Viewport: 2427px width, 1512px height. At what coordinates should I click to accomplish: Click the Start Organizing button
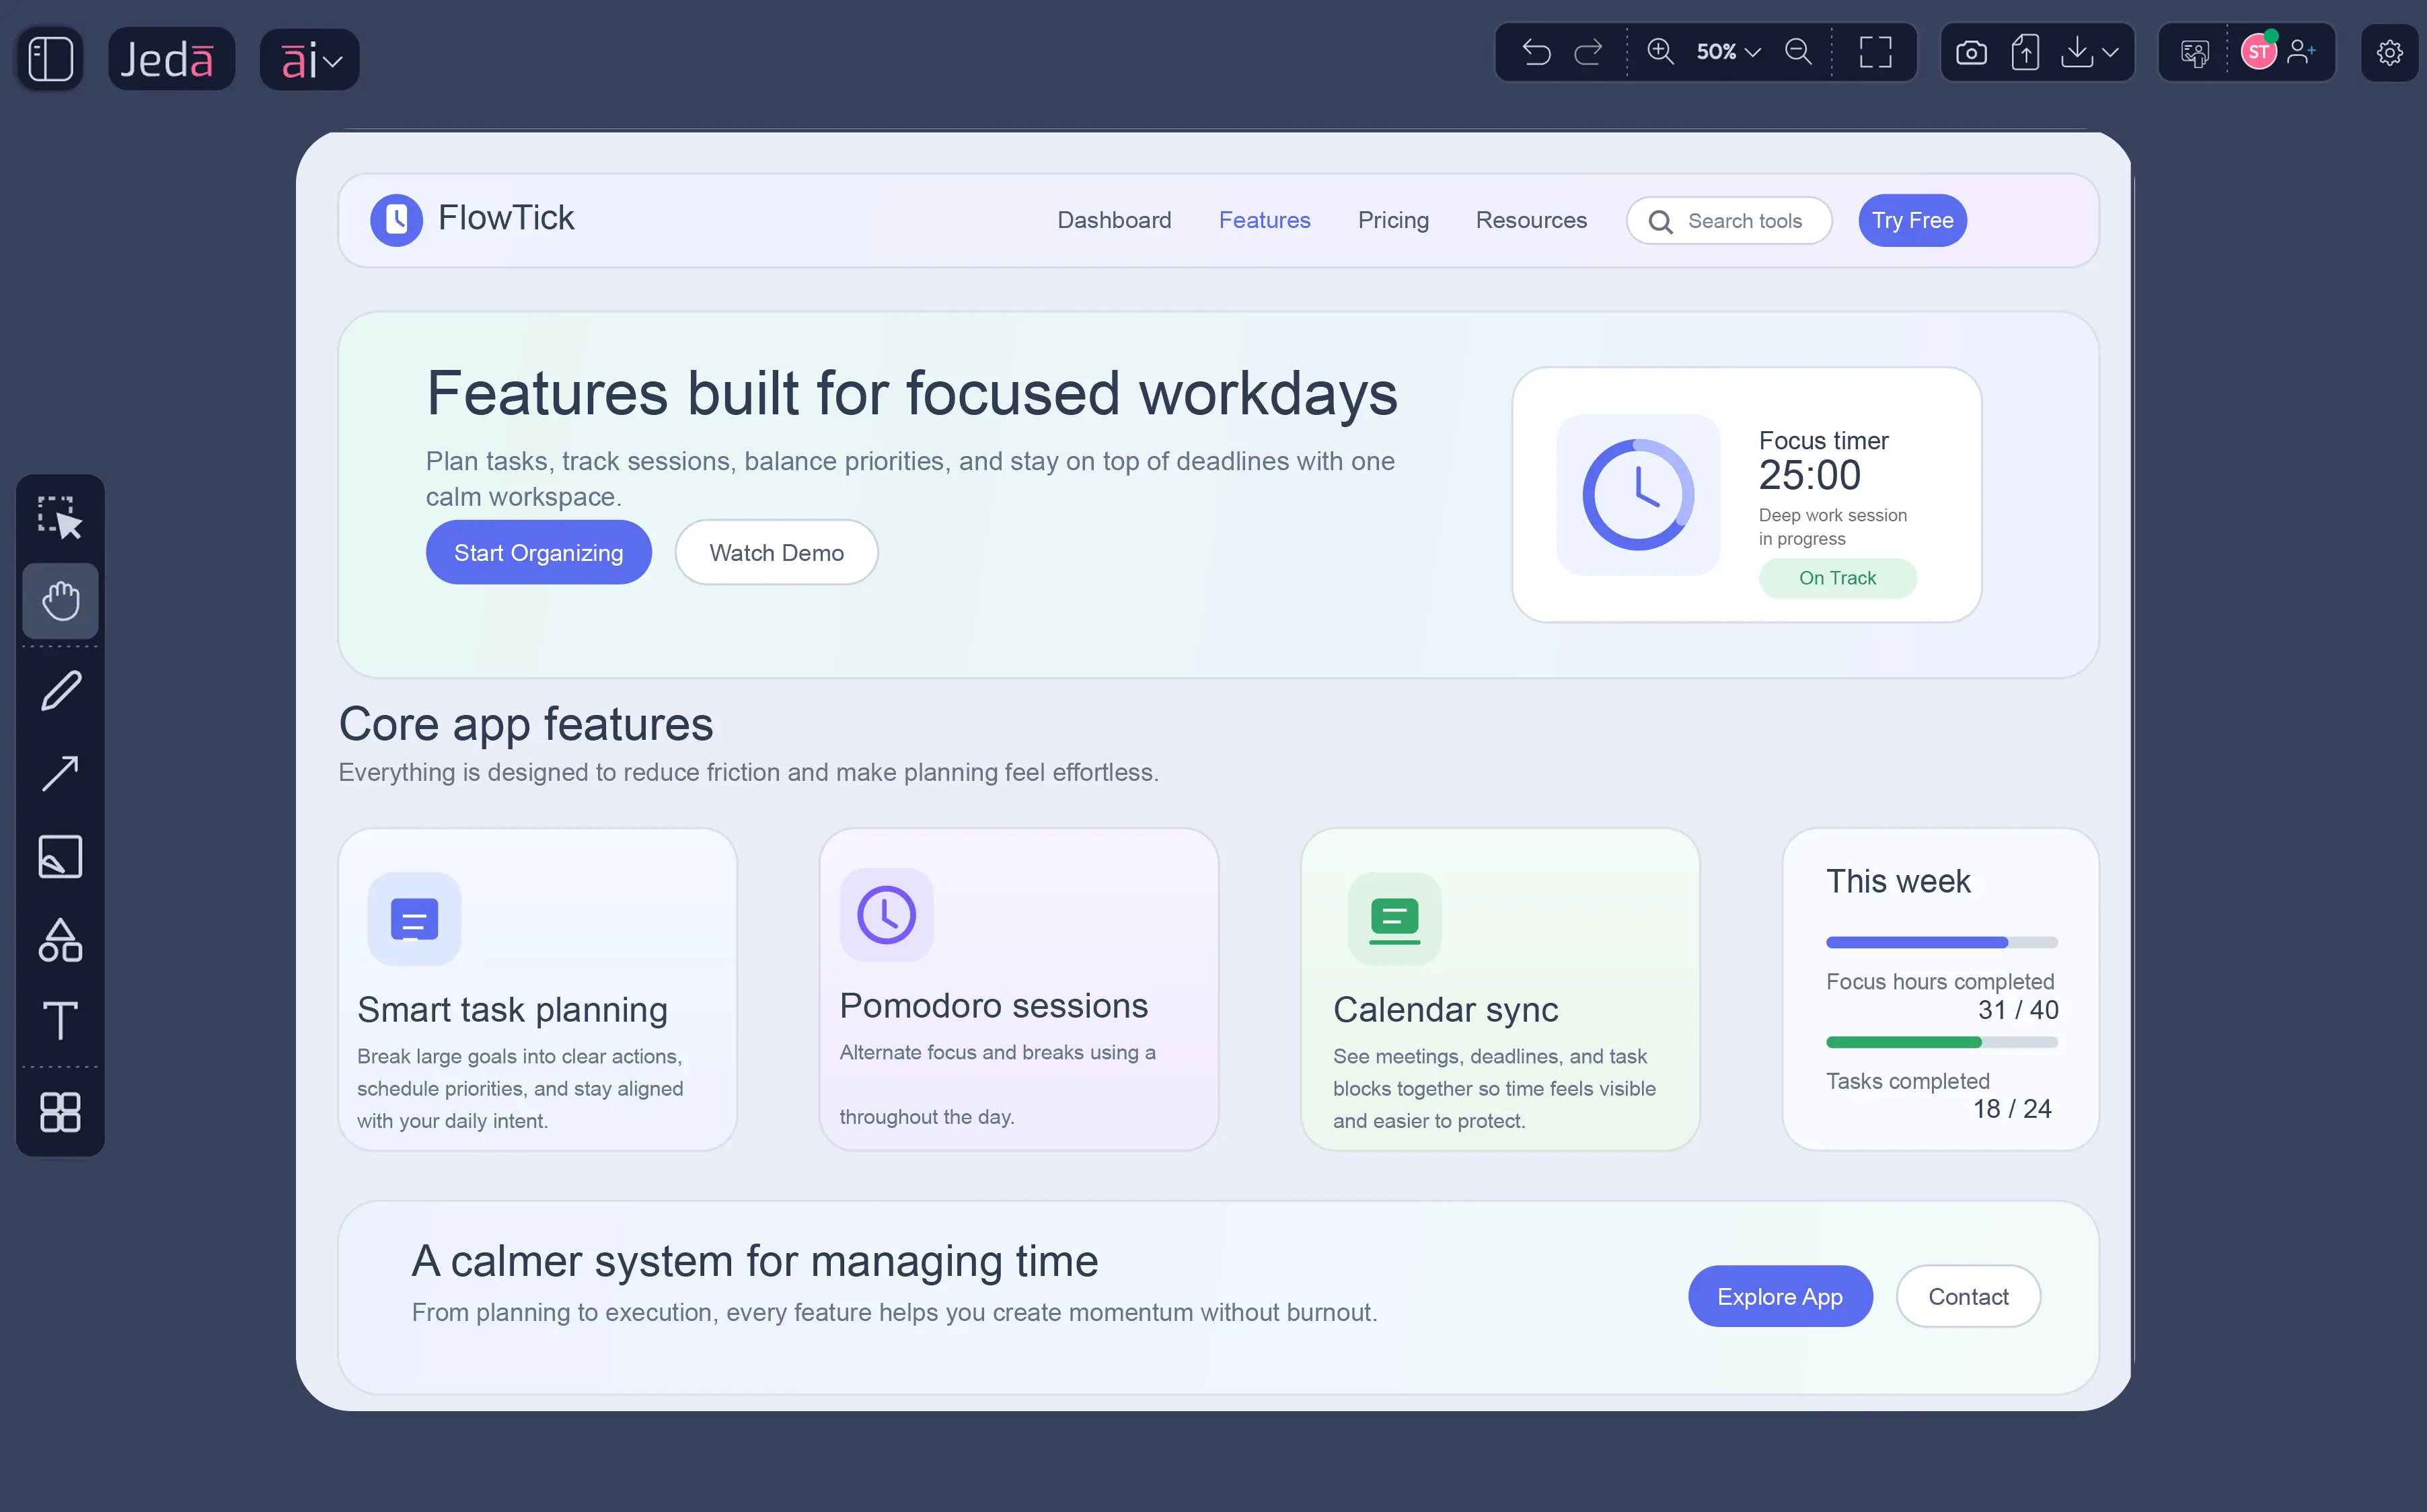click(x=538, y=552)
